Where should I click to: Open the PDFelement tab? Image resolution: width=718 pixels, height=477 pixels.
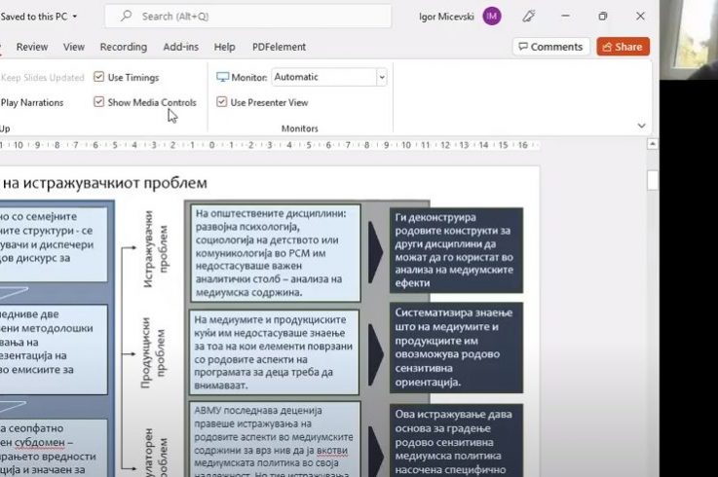[279, 47]
